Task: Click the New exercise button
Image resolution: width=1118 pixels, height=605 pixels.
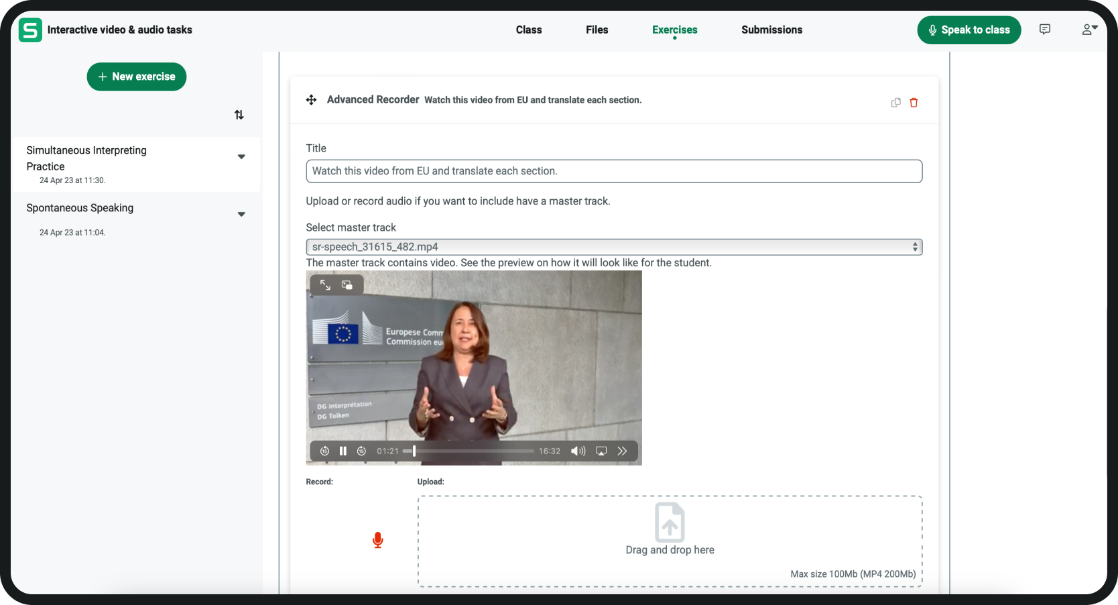Action: 137,76
